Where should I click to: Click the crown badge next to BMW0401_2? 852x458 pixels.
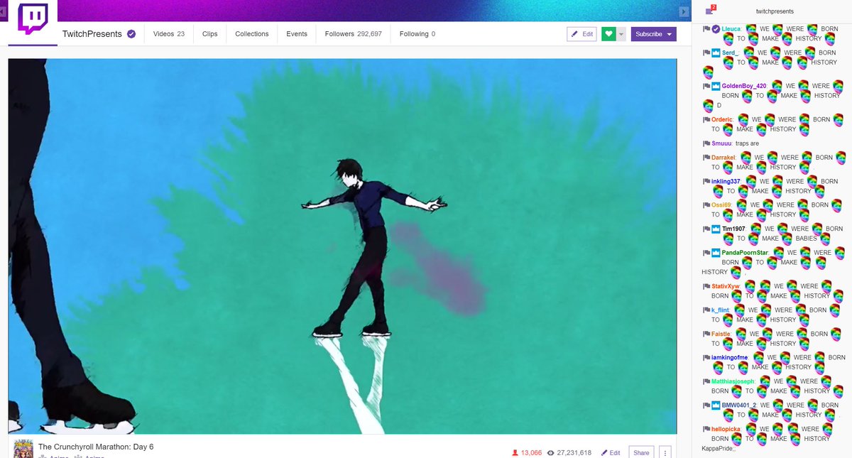coord(716,405)
